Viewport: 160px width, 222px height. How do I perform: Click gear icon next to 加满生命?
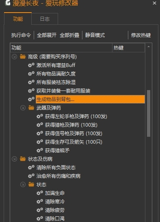tap(40, 193)
